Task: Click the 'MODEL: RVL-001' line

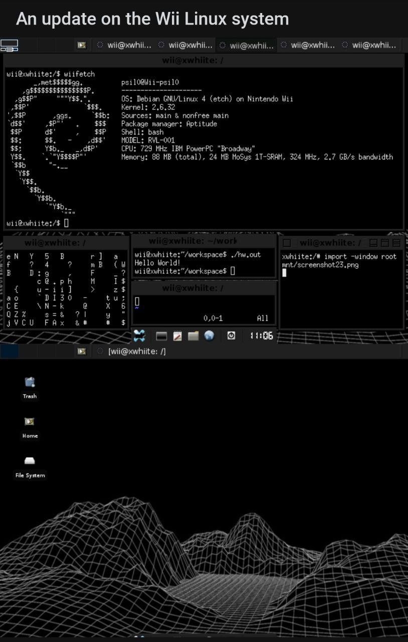Action: tap(148, 140)
